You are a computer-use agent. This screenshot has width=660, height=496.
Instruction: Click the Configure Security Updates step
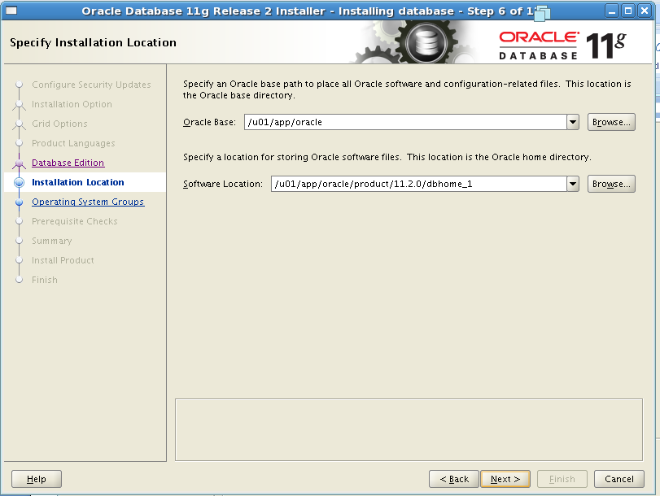pyautogui.click(x=91, y=85)
